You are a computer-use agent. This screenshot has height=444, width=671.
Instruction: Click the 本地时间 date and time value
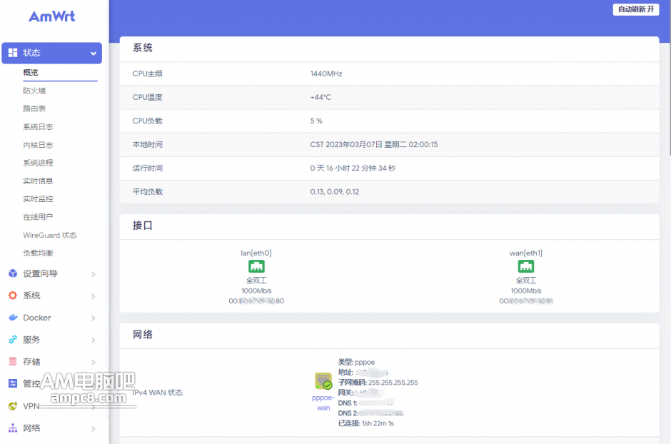coord(374,145)
